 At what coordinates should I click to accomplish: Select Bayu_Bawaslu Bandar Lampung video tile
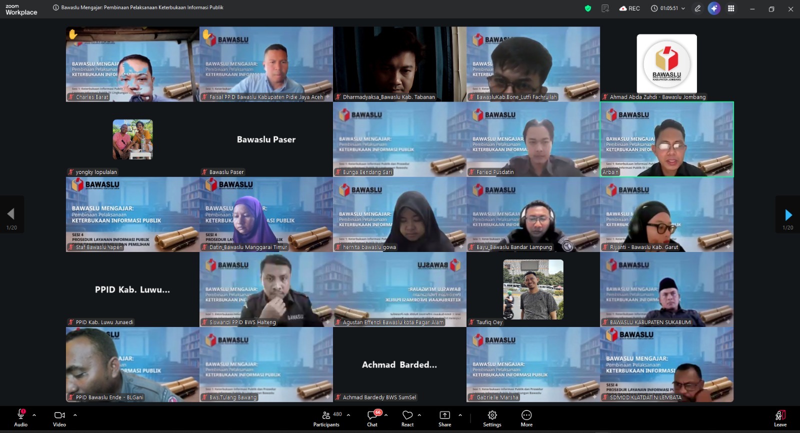click(533, 214)
